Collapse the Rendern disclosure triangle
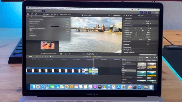This screenshot has height=102, width=182. click(28, 26)
